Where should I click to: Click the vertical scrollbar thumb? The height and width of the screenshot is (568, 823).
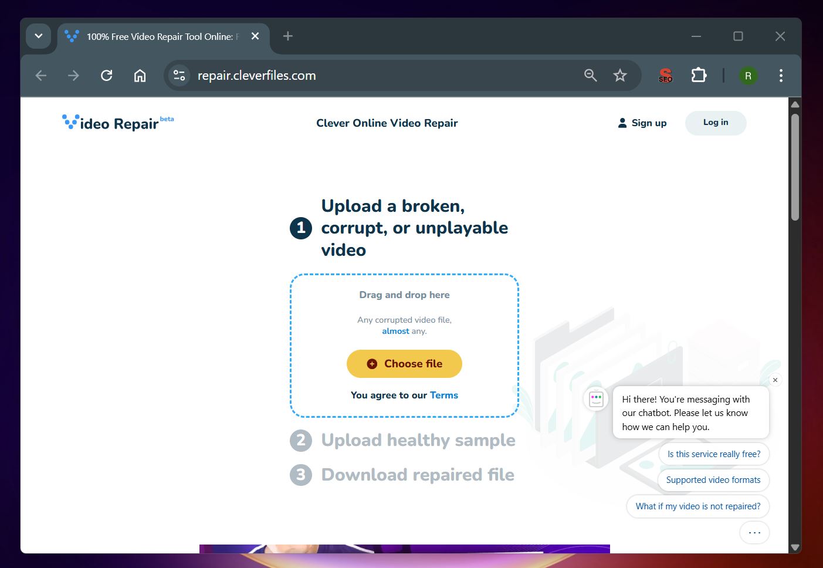coord(795,167)
